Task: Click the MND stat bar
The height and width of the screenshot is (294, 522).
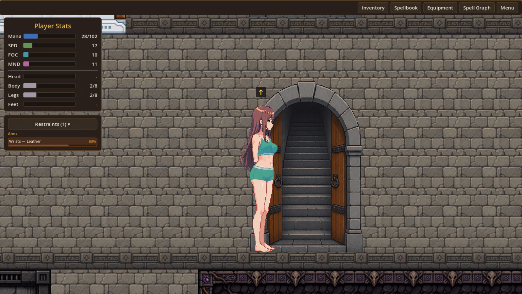Action: (x=49, y=64)
